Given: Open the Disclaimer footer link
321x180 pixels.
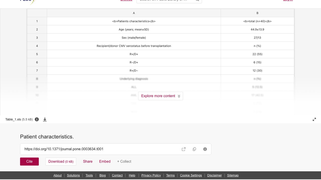Looking at the screenshot, I should click(x=214, y=175).
